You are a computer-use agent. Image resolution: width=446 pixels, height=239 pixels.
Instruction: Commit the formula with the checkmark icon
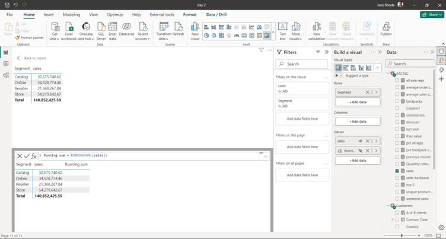click(27, 155)
